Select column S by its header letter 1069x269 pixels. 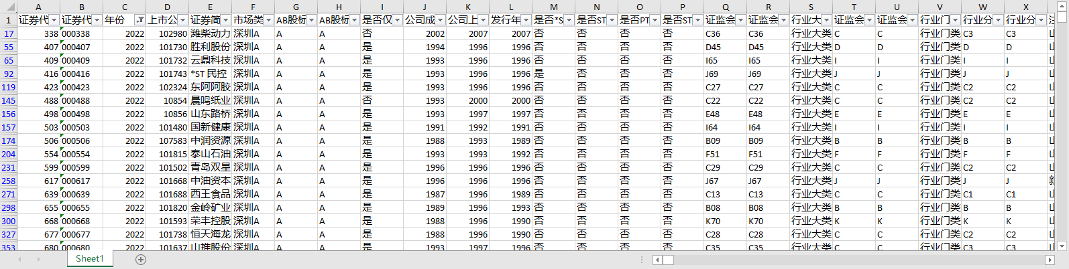811,7
